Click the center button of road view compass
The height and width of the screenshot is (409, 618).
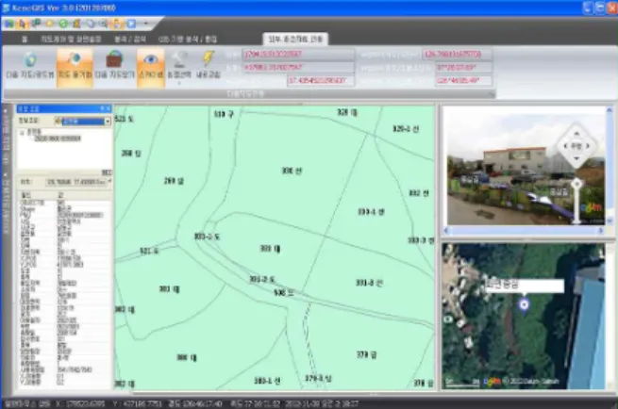coord(576,146)
